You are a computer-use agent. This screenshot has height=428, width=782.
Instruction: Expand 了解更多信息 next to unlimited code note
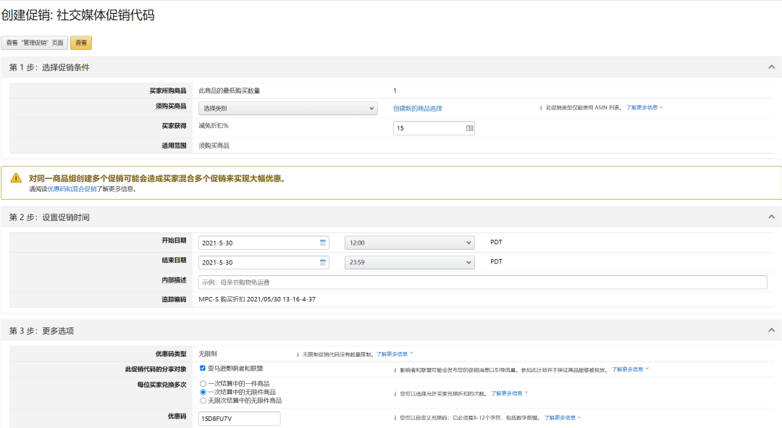394,354
